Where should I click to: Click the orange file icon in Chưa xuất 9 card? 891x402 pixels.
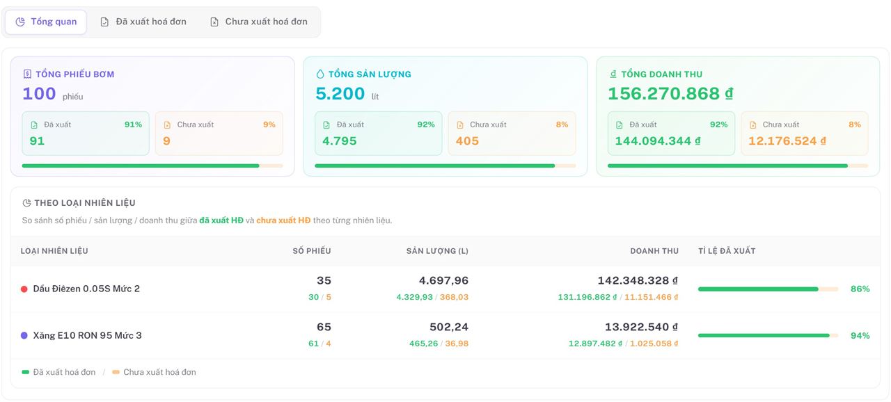click(x=167, y=125)
